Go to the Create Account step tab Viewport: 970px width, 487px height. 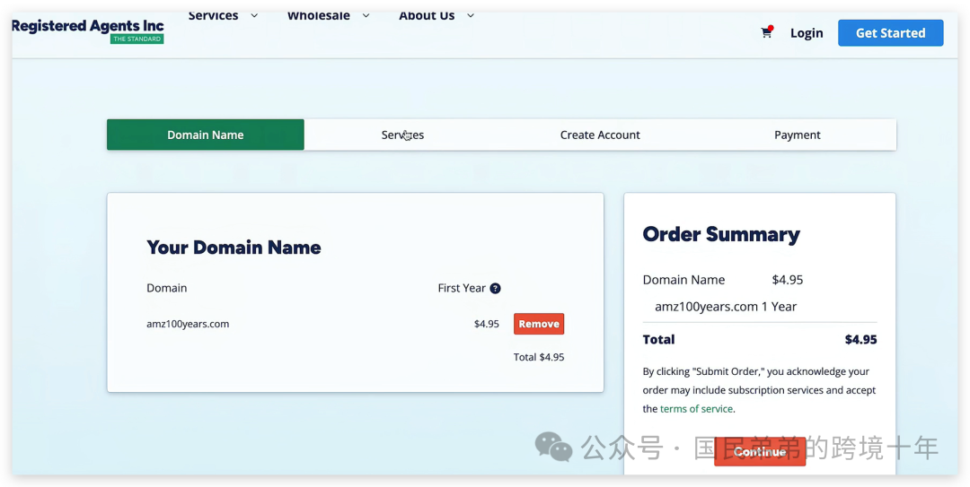pyautogui.click(x=600, y=135)
